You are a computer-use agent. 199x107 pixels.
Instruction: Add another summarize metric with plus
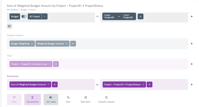click(55, 85)
